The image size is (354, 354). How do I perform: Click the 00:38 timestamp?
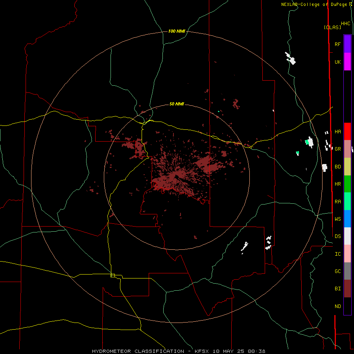tap(256, 351)
